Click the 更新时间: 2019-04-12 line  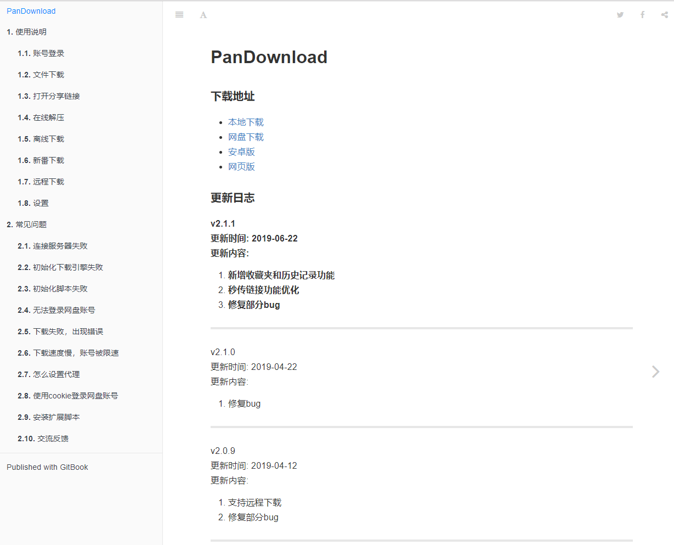click(254, 465)
